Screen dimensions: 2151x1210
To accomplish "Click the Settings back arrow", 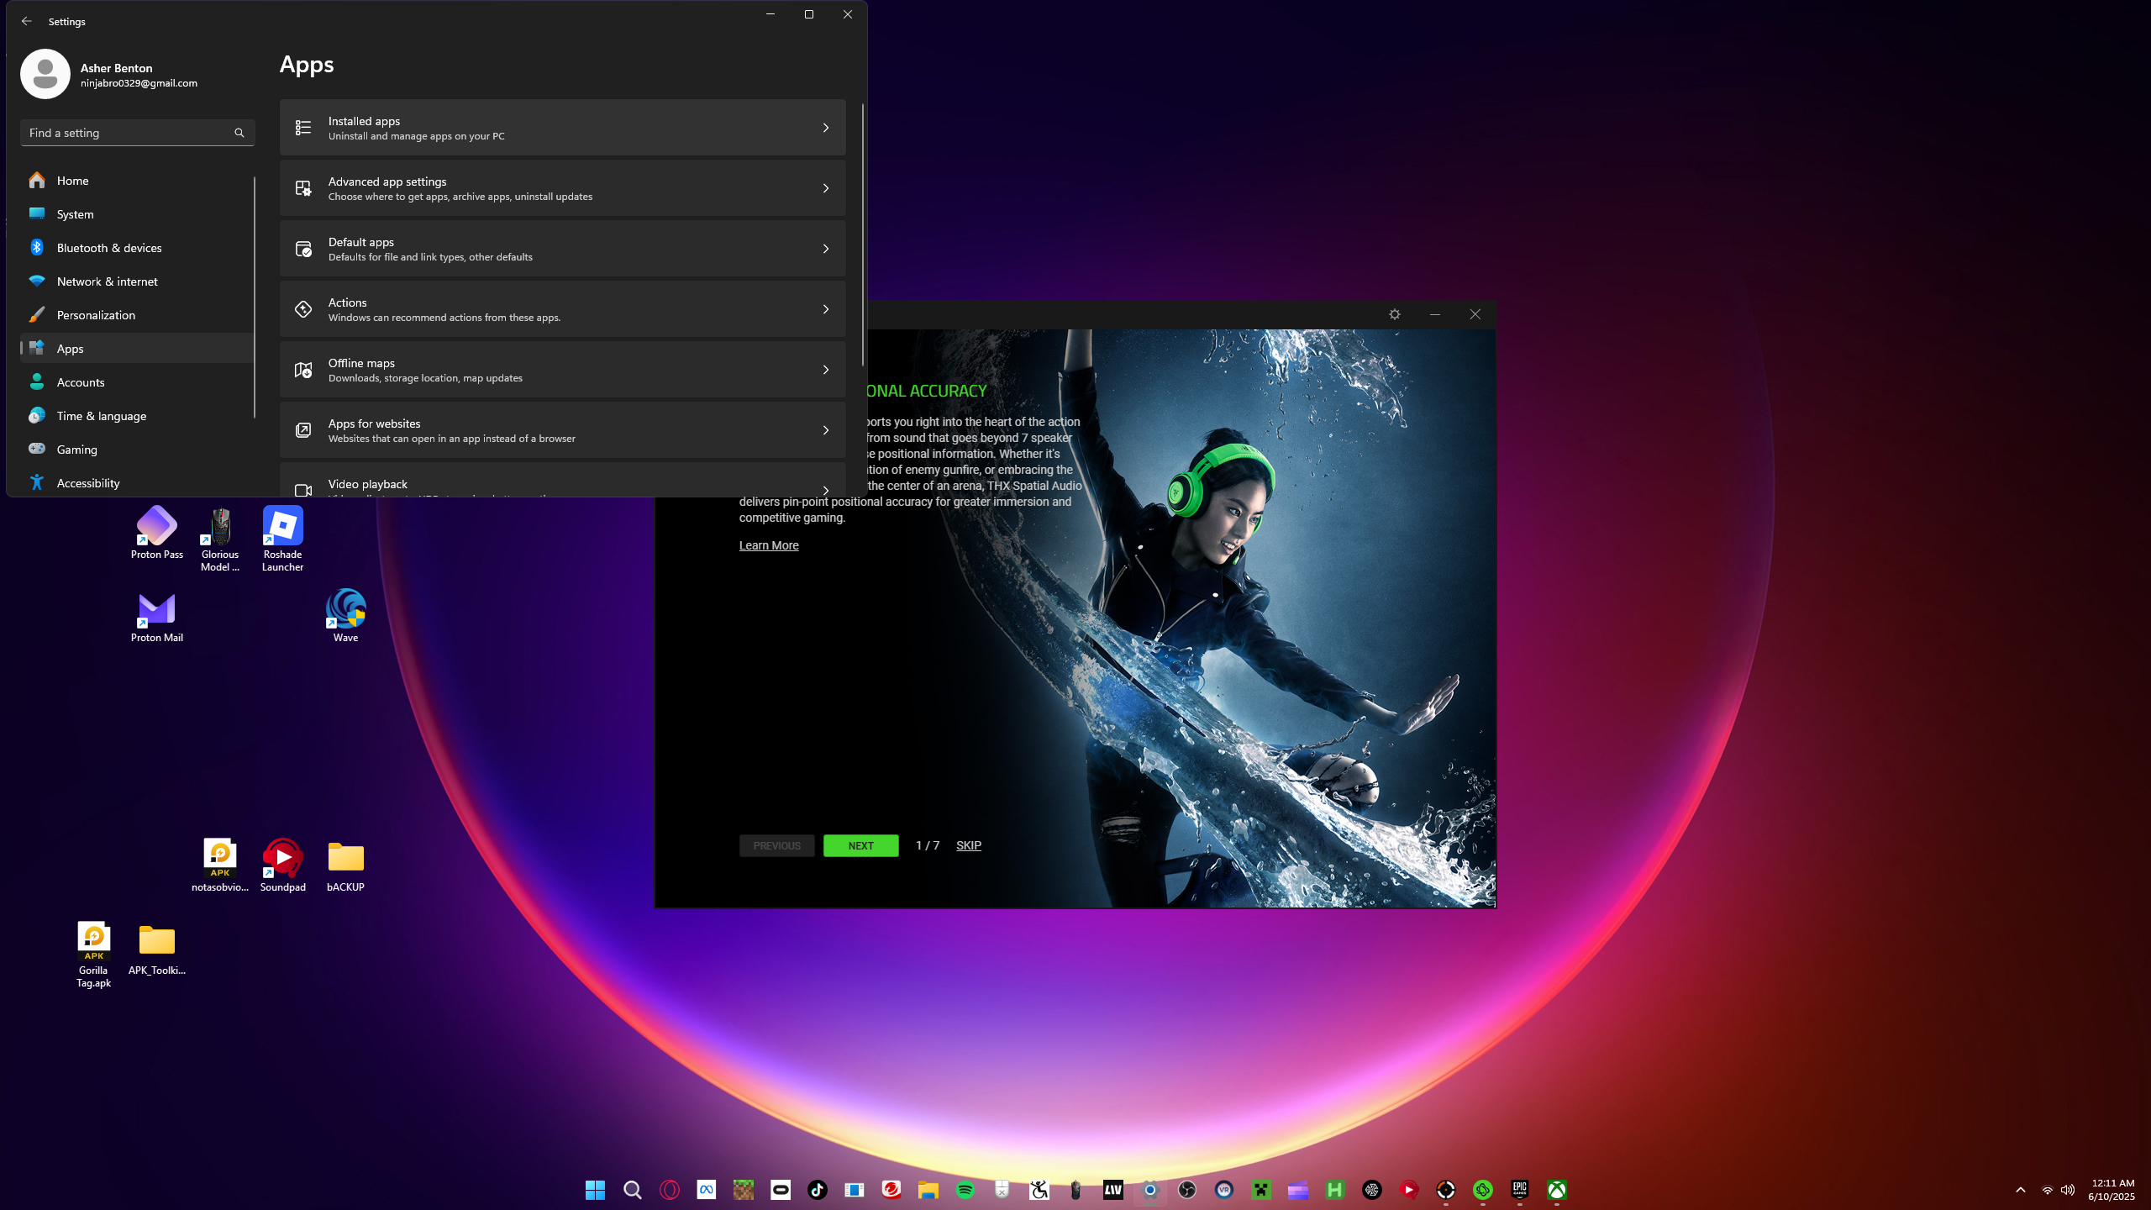I will pyautogui.click(x=27, y=21).
